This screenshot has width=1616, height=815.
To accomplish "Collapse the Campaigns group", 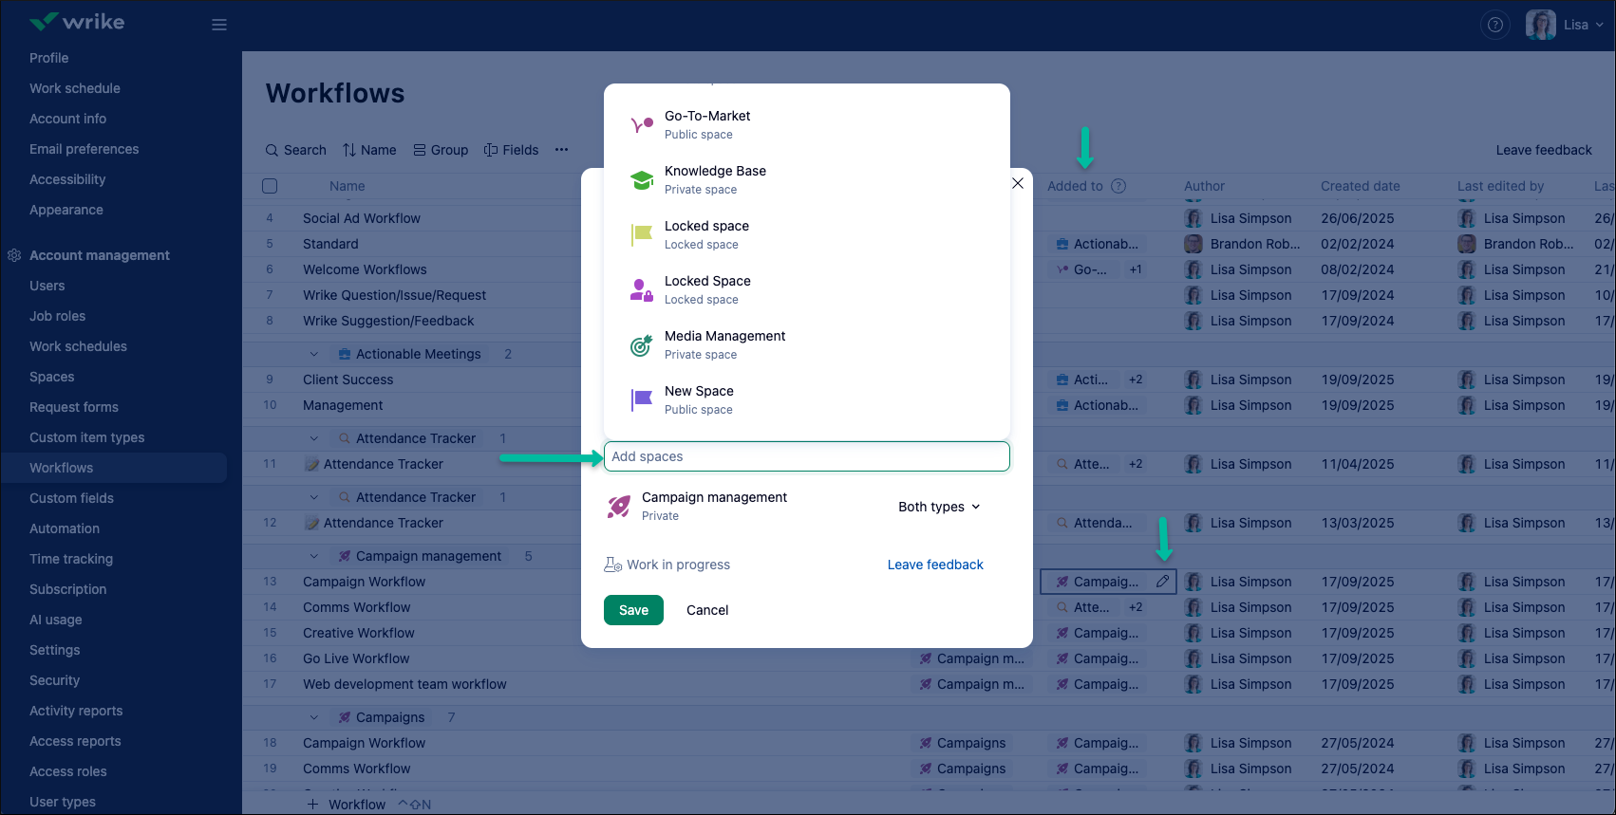I will click(314, 717).
